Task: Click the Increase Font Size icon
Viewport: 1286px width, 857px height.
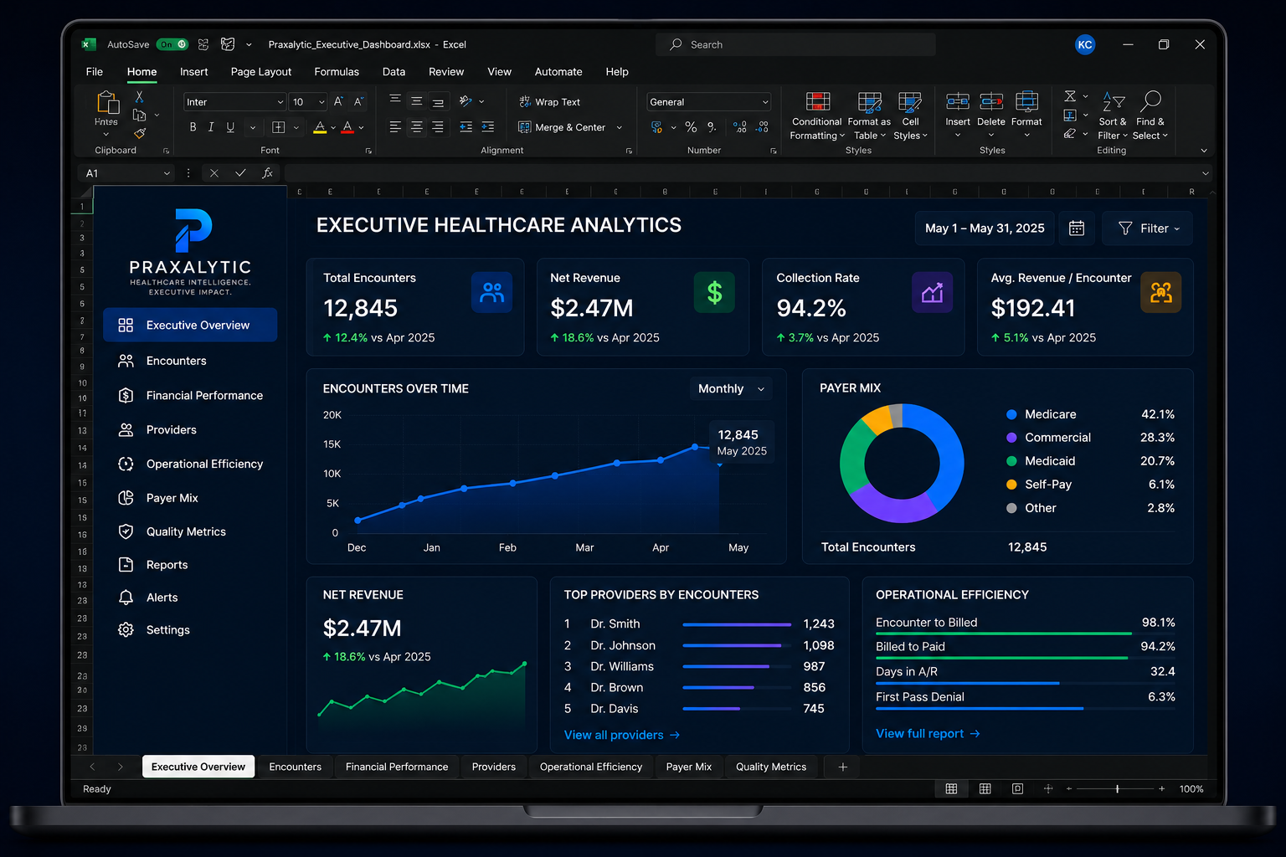Action: point(338,101)
